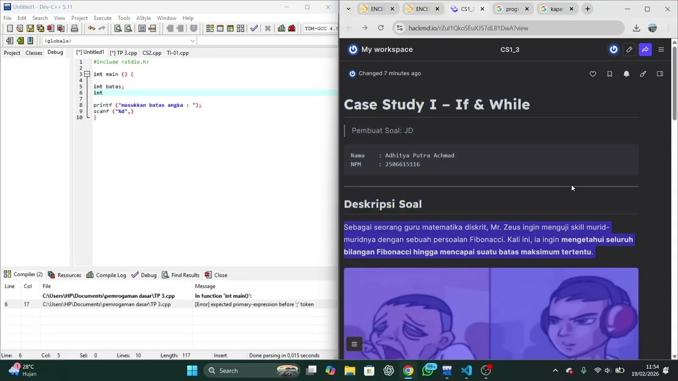Screen dimensions: 678x381
Task: Switch to the first ENCE Chrome tab
Action: click(x=378, y=9)
